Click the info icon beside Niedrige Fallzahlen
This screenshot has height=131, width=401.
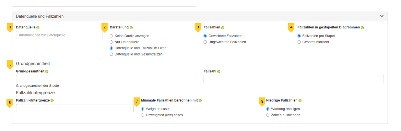pyautogui.click(x=300, y=101)
